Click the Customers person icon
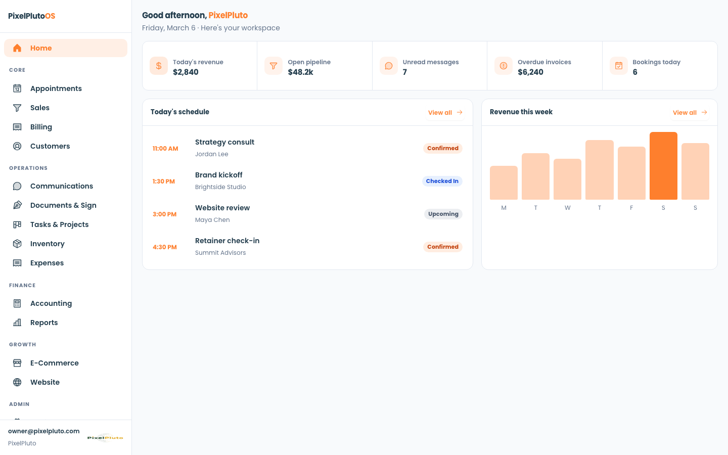 [17, 146]
